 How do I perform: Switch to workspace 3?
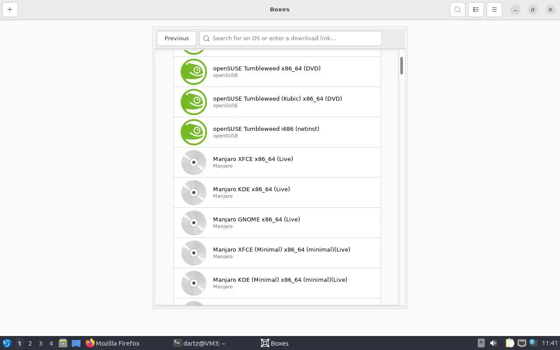coord(40,343)
